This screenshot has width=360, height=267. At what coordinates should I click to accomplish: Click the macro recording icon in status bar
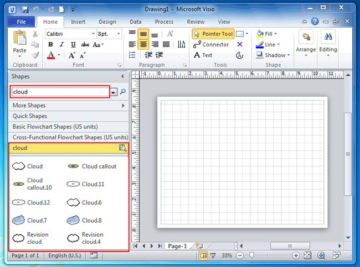pyautogui.click(x=94, y=255)
